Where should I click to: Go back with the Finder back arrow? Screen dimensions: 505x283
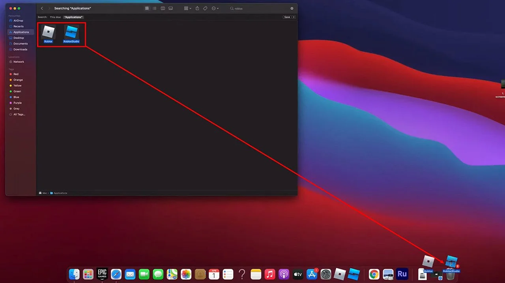coord(42,8)
